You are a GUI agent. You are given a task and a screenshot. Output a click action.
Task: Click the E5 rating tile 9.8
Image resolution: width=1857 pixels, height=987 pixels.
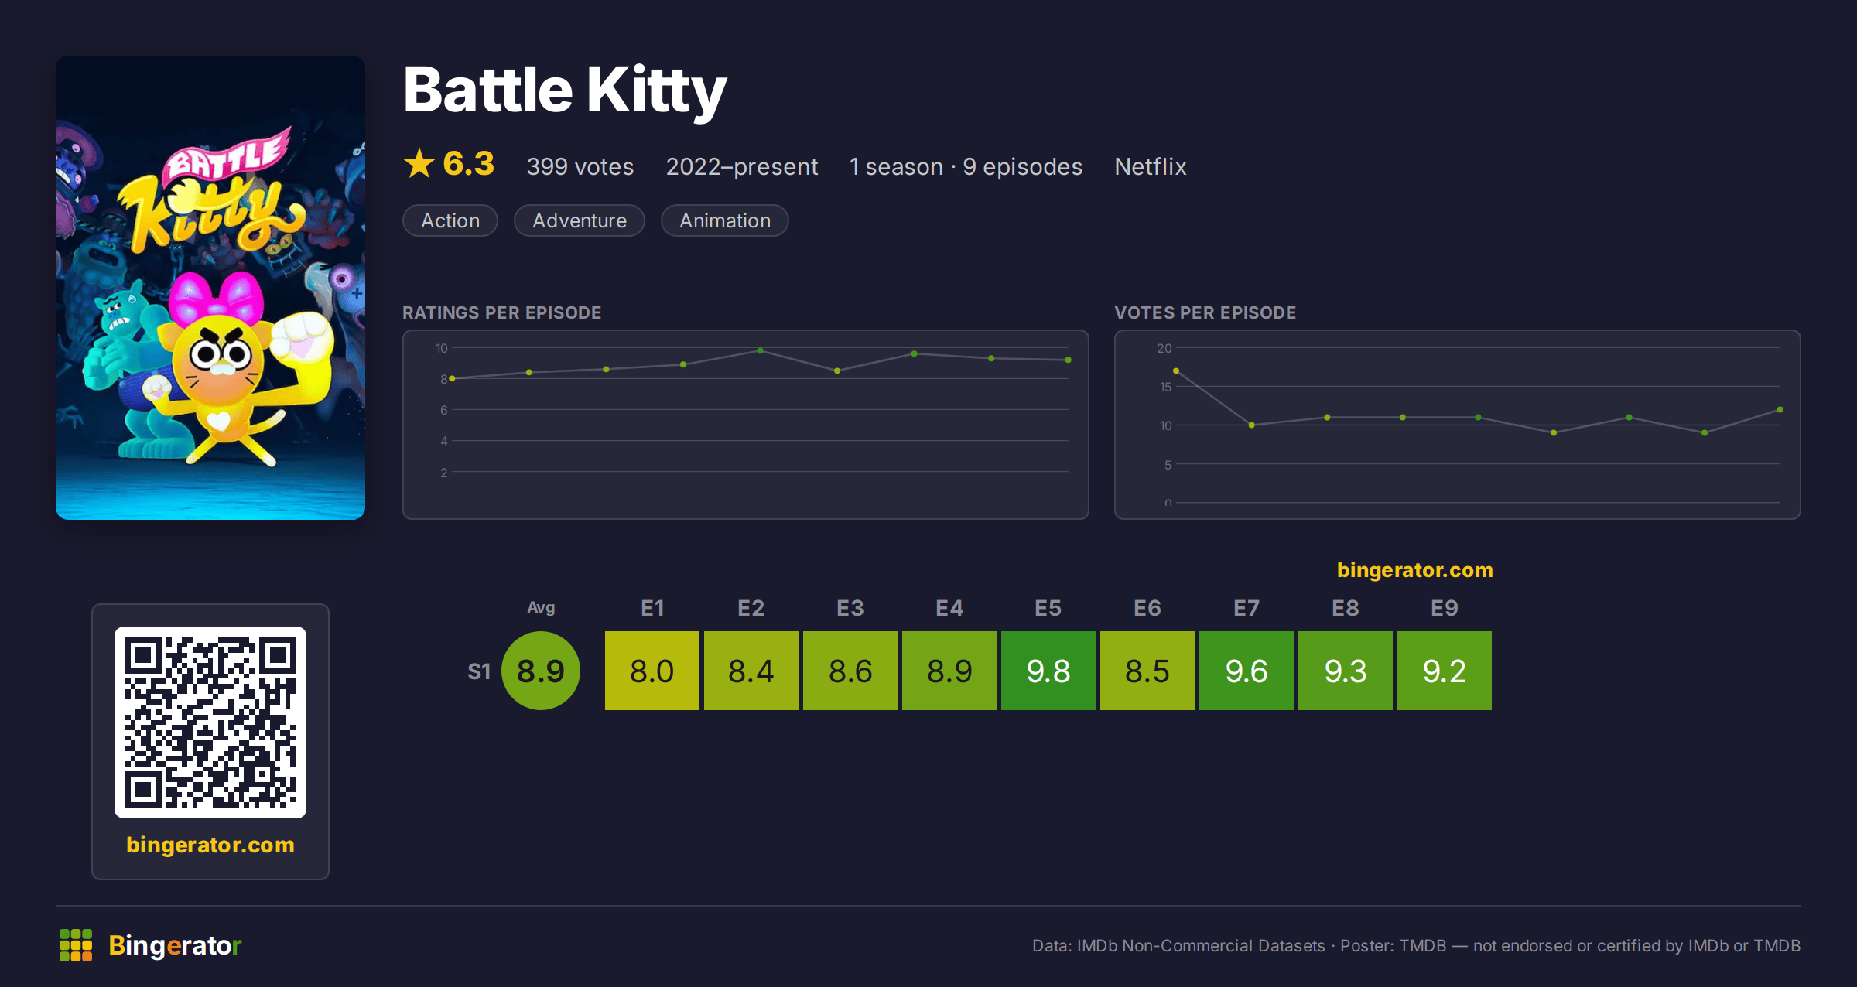point(1048,671)
